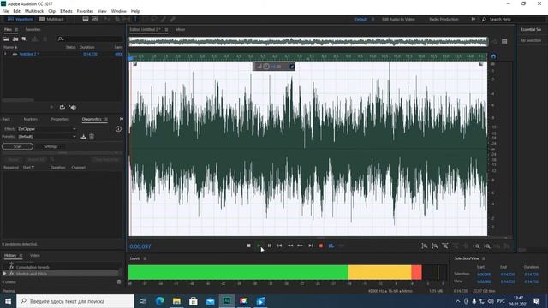Open Windows Start menu
The image size is (548, 308).
[8, 301]
